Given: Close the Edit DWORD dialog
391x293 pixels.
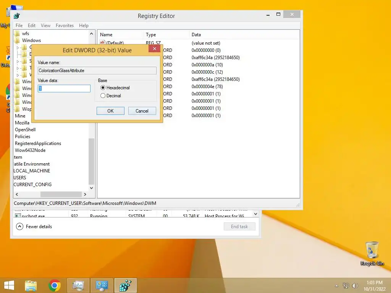Looking at the screenshot, I should click(x=154, y=48).
